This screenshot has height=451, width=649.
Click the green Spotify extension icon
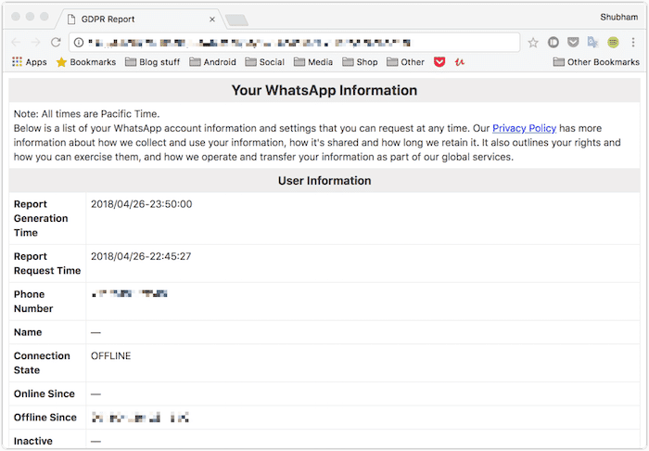coord(613,43)
